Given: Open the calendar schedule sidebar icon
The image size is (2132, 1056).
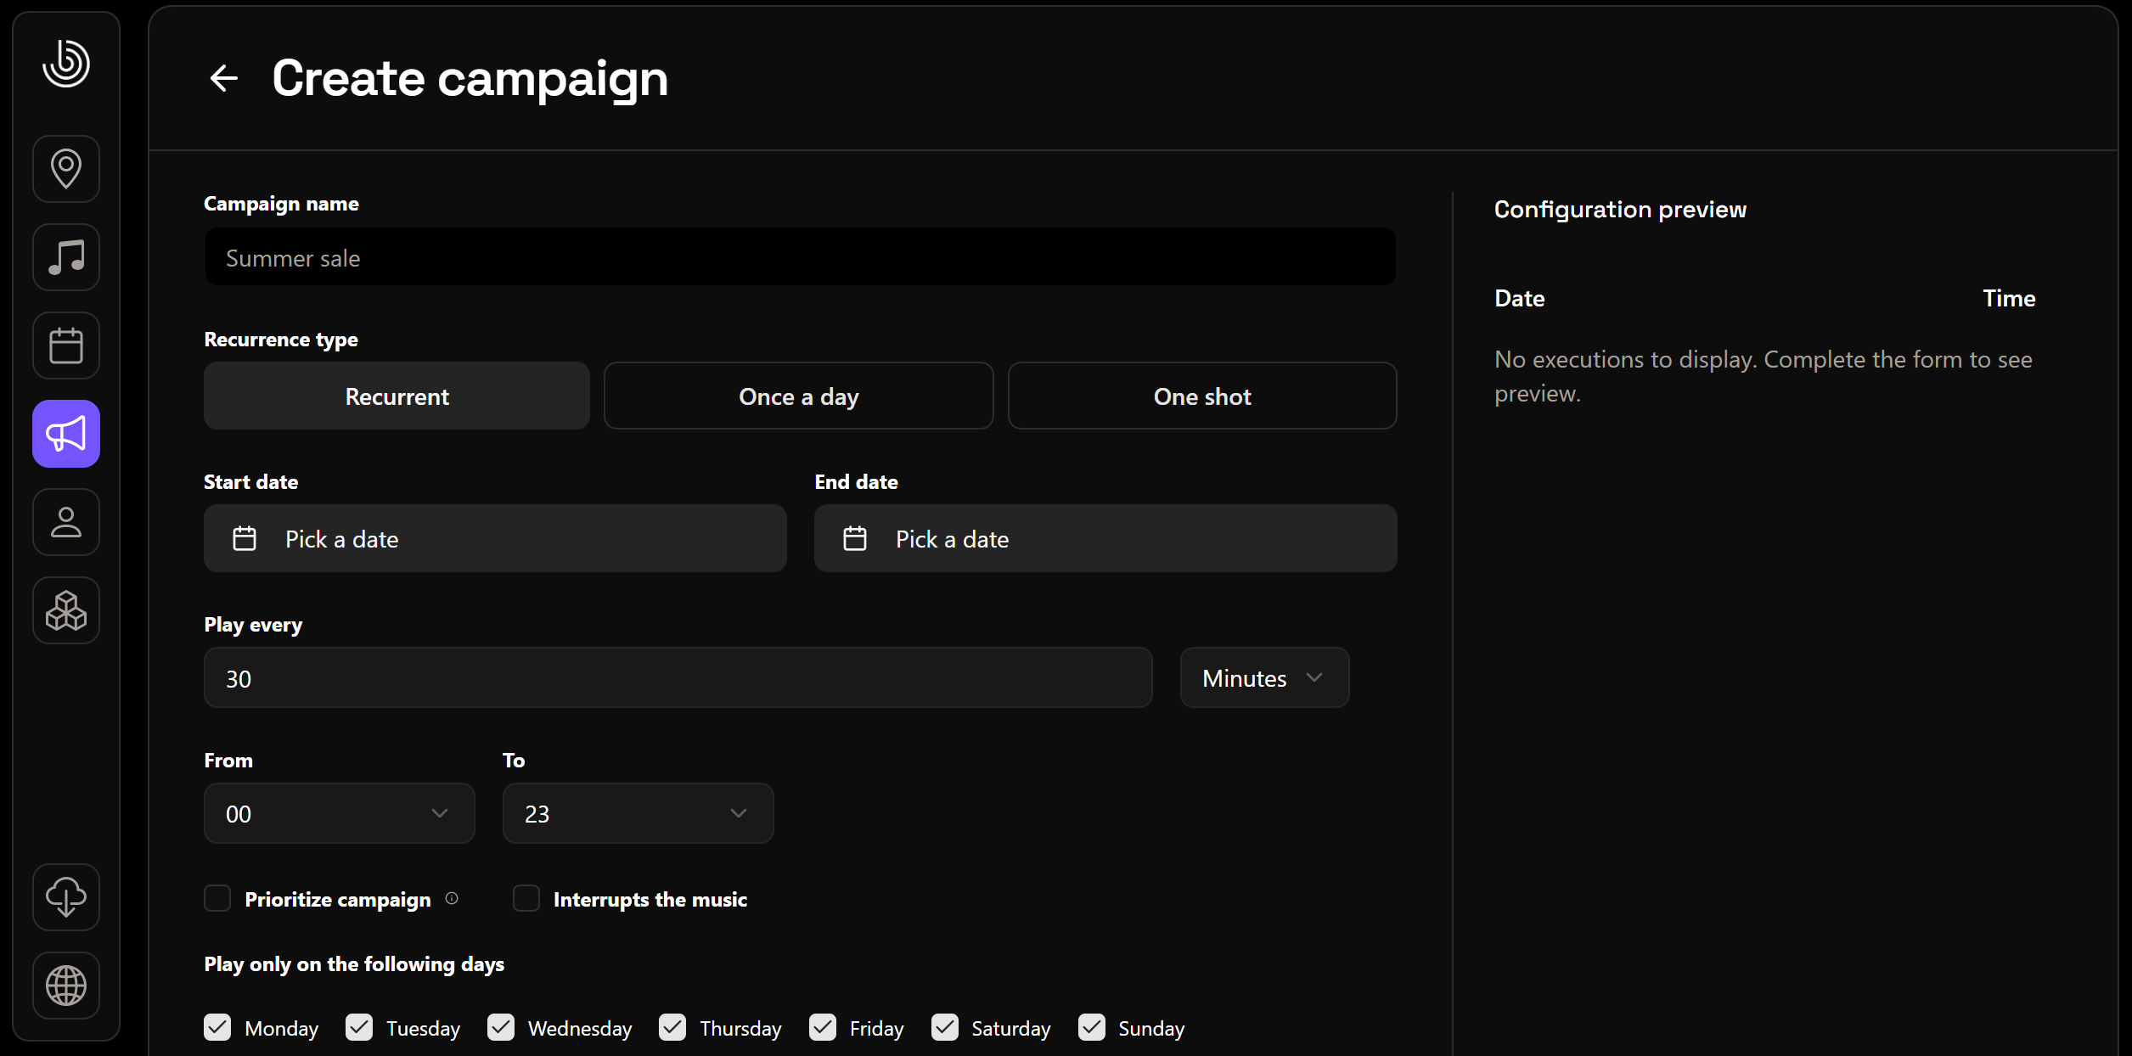Looking at the screenshot, I should pyautogui.click(x=66, y=345).
